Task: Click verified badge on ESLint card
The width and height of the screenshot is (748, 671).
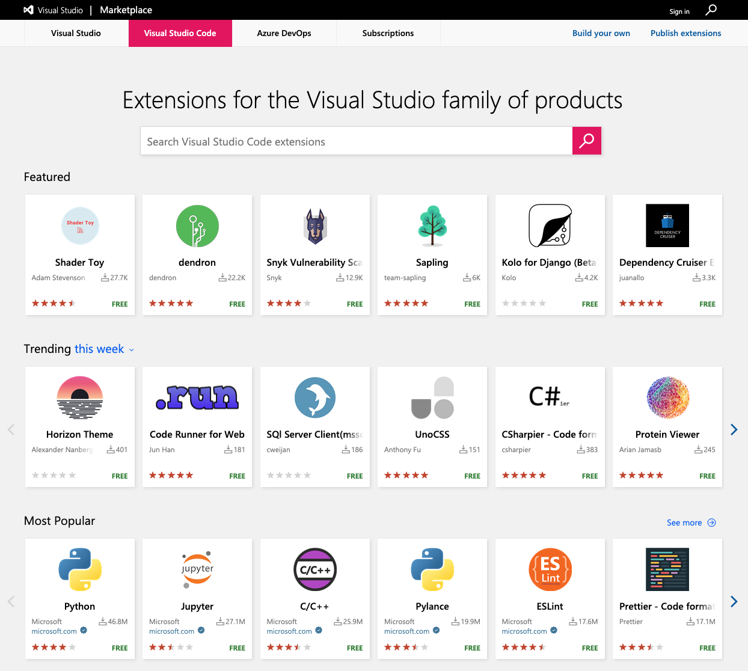Action: (554, 630)
